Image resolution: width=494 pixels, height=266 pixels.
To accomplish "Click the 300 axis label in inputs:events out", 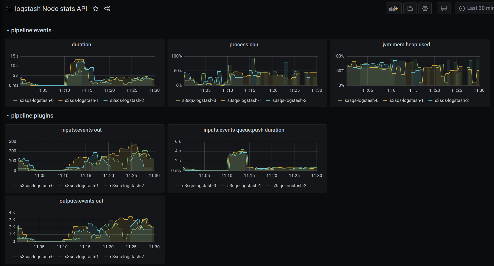I will coord(13,141).
